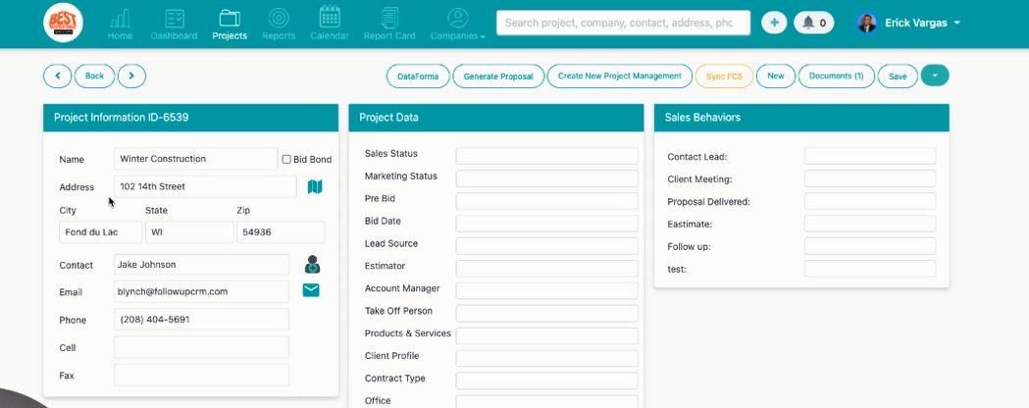This screenshot has width=1029, height=408.
Task: Click the State field
Action: pyautogui.click(x=189, y=232)
